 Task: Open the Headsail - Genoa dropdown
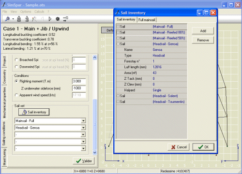(83, 128)
